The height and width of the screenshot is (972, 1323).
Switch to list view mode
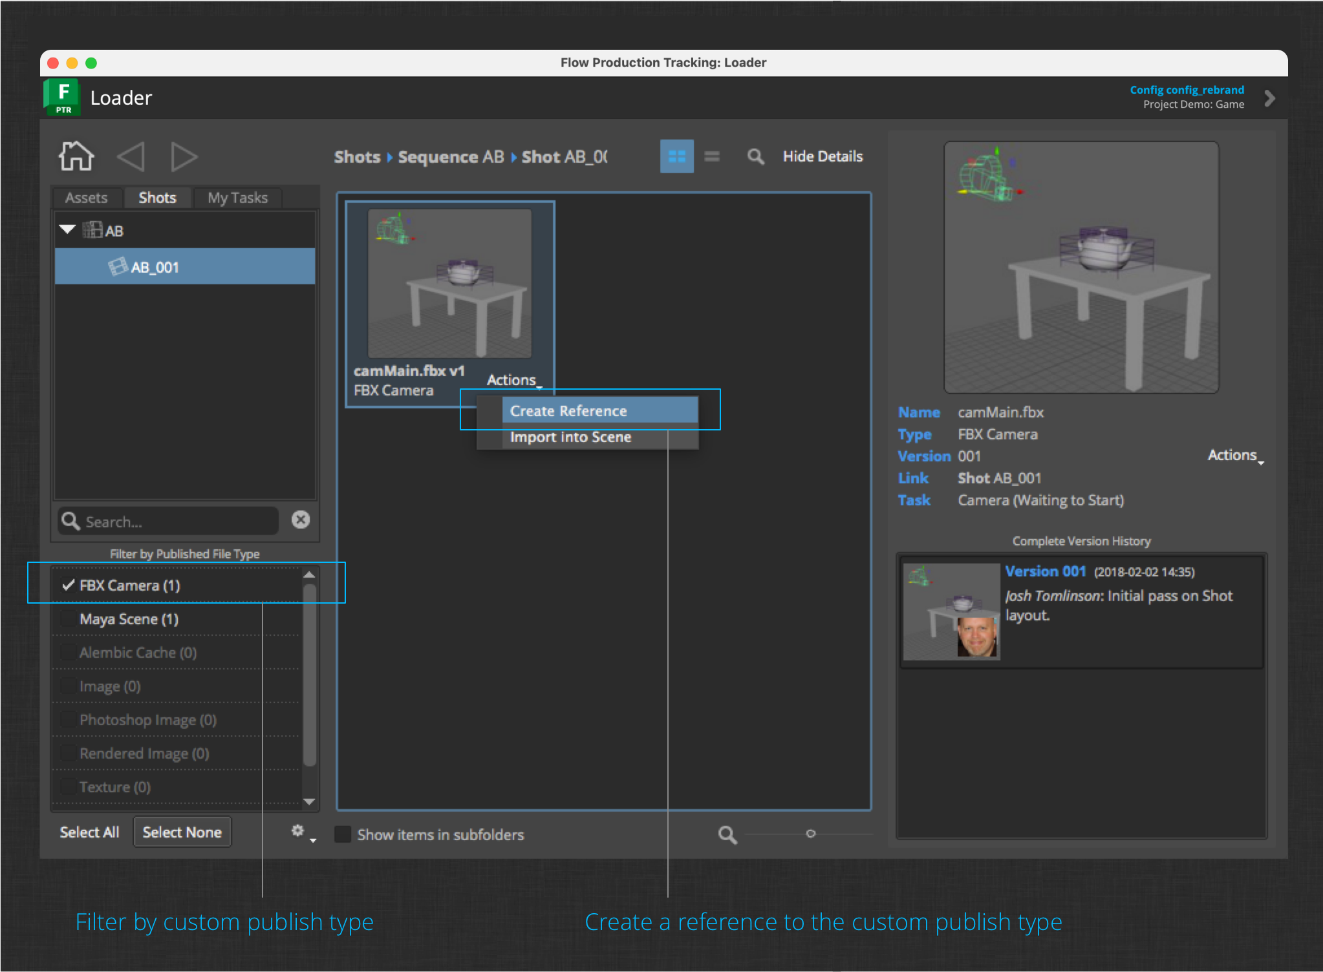coord(712,156)
